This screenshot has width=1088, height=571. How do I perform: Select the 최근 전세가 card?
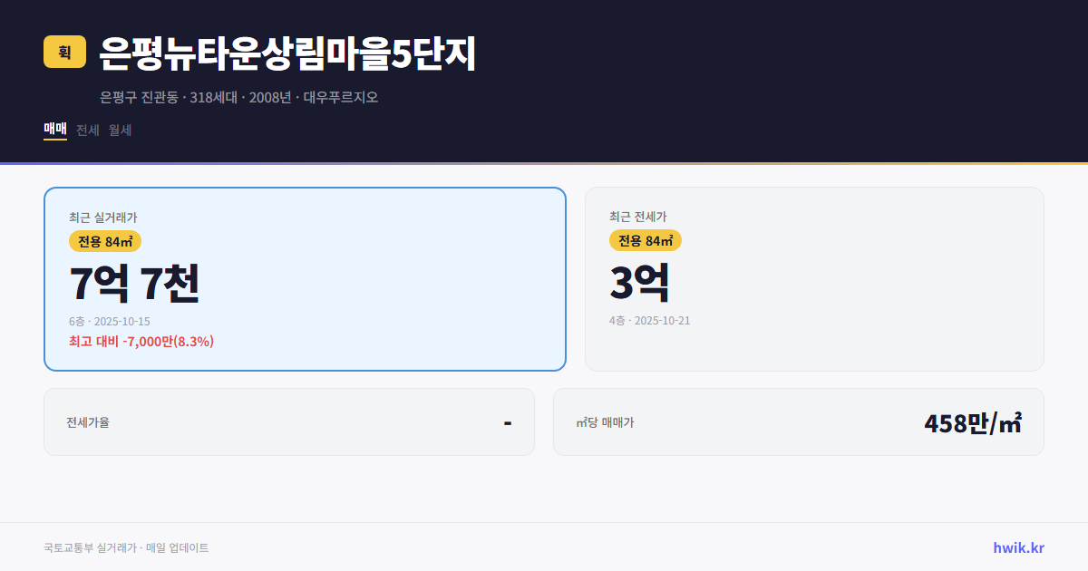click(x=814, y=278)
